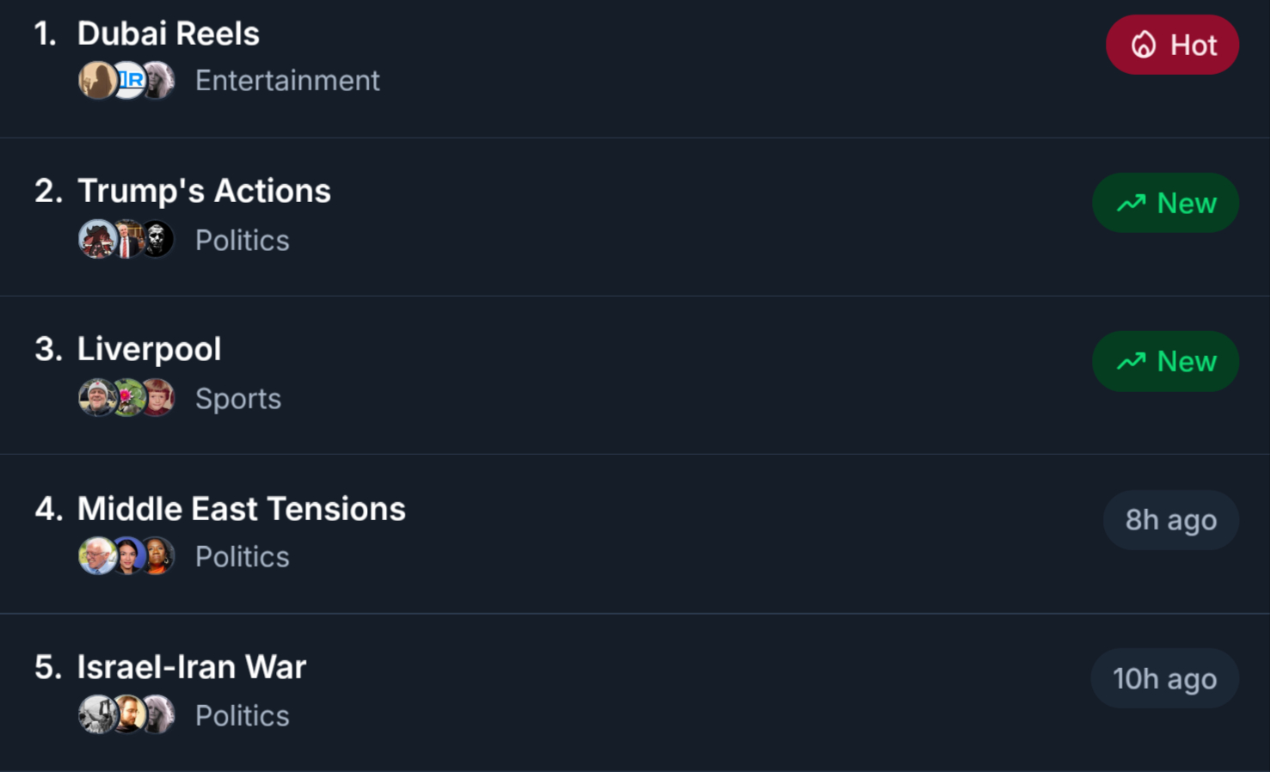Open the Middle East Tensions topic

pyautogui.click(x=241, y=509)
